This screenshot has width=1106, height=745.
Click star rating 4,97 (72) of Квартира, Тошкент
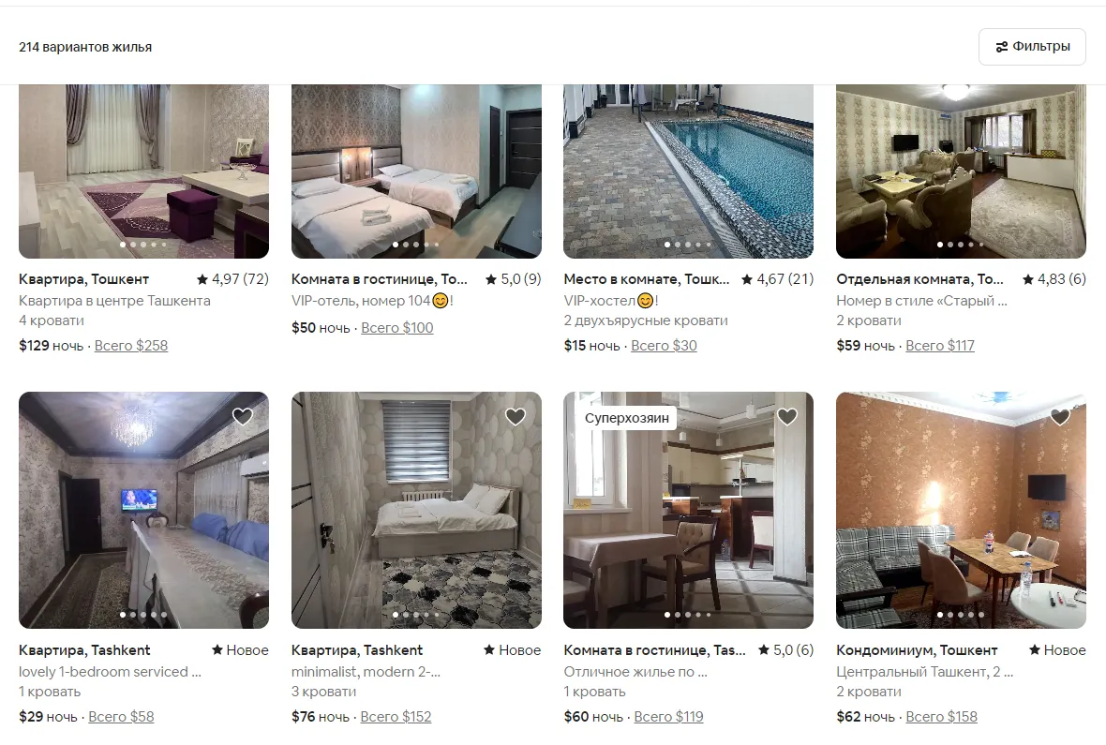pyautogui.click(x=232, y=278)
